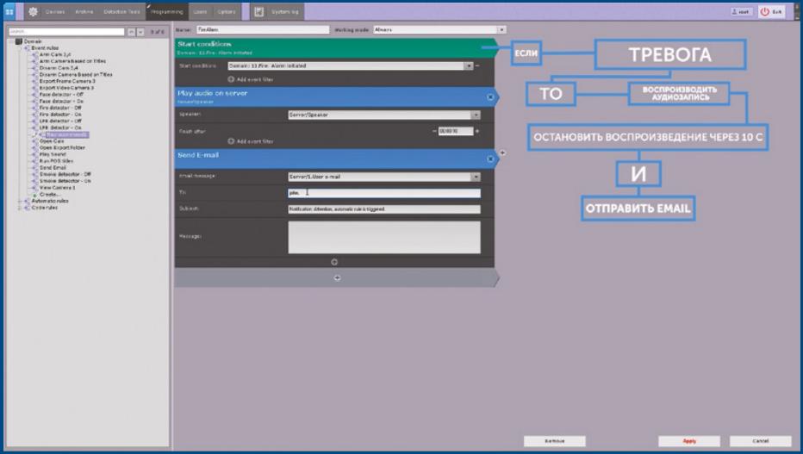
Task: Click plus icon below the Message field
Action: pyautogui.click(x=334, y=261)
